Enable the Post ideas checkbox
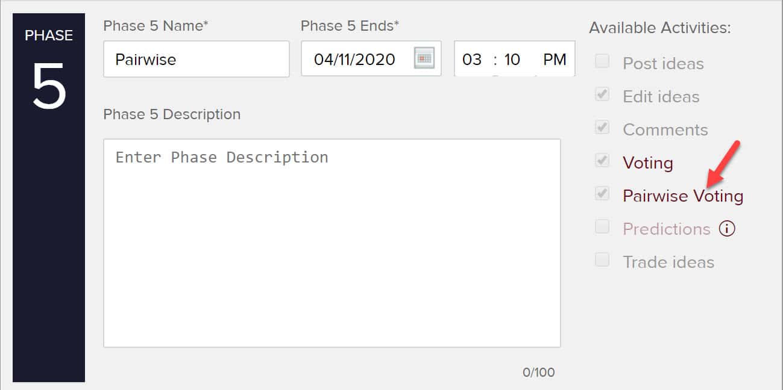The height and width of the screenshot is (390, 783). 602,61
